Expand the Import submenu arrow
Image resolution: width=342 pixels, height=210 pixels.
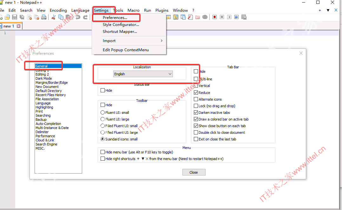click(161, 41)
